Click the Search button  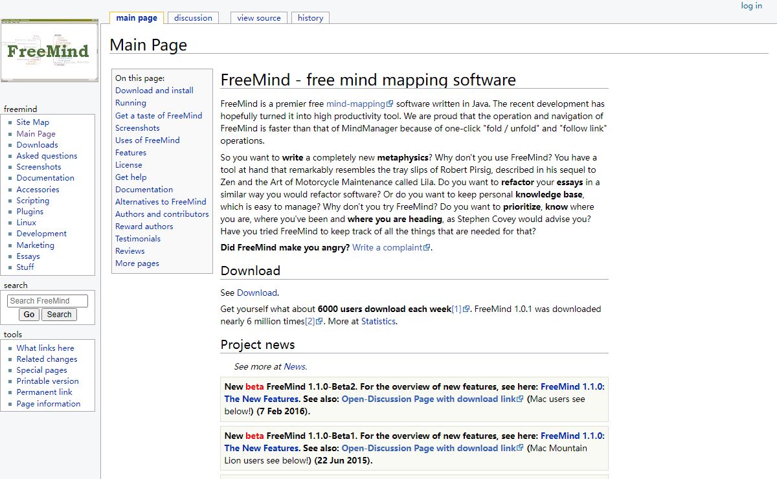[x=59, y=315]
